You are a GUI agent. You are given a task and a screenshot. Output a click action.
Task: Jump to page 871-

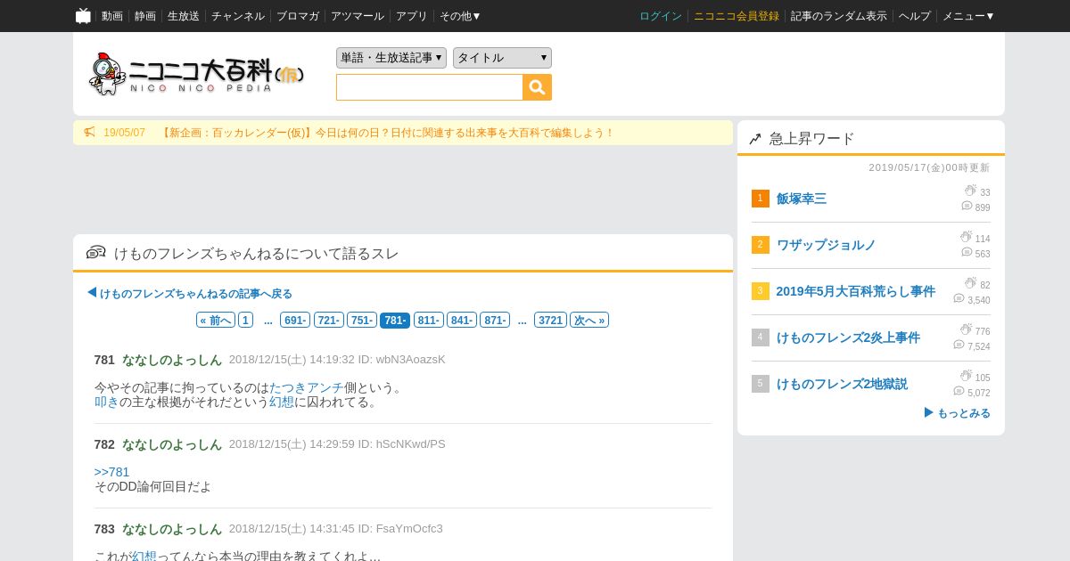coord(495,321)
